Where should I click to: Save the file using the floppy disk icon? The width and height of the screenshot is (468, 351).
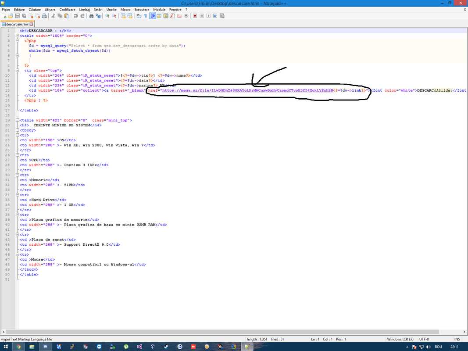click(x=17, y=16)
